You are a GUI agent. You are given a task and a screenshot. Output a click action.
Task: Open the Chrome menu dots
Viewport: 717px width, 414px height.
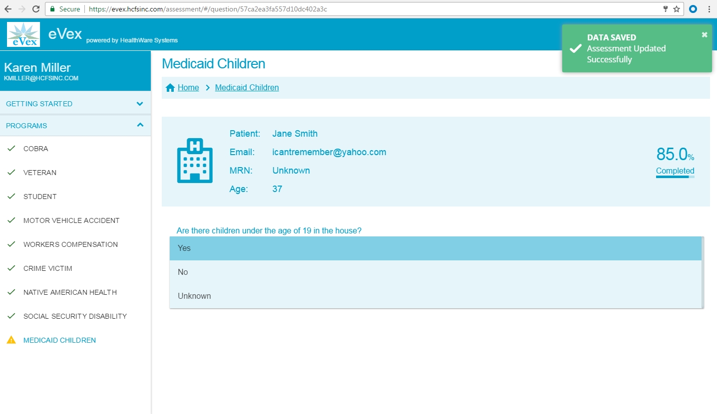(x=709, y=9)
